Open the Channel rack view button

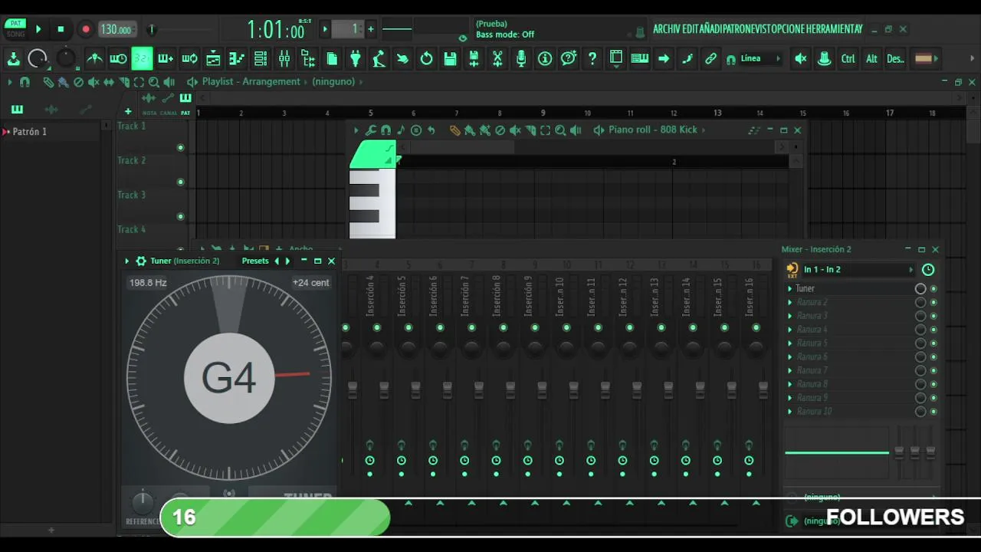coord(261,58)
